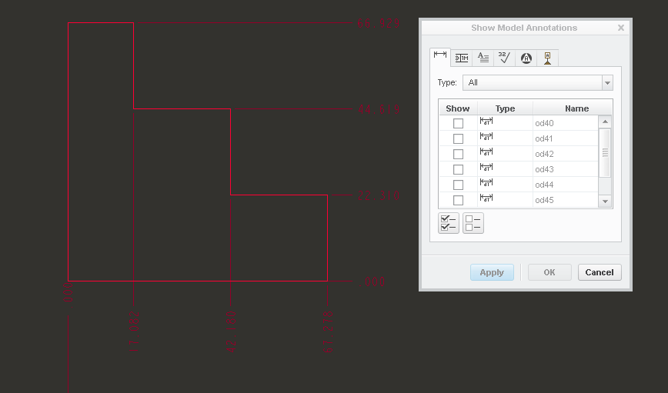The width and height of the screenshot is (668, 393).
Task: Select the dimensions annotation tab
Action: pyautogui.click(x=440, y=57)
